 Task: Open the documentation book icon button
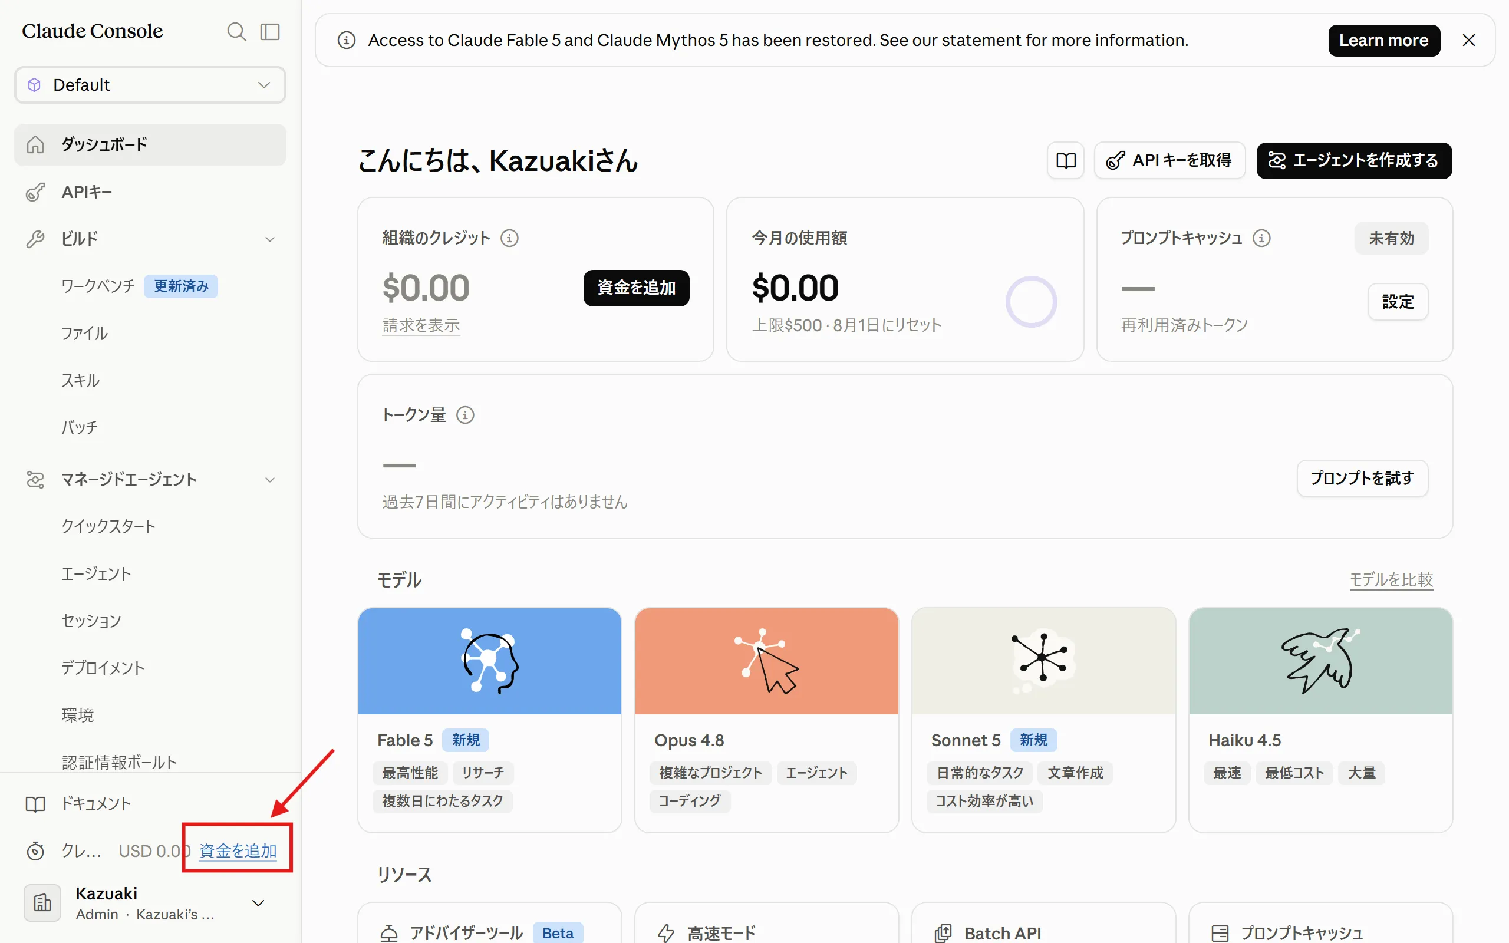click(x=1066, y=161)
